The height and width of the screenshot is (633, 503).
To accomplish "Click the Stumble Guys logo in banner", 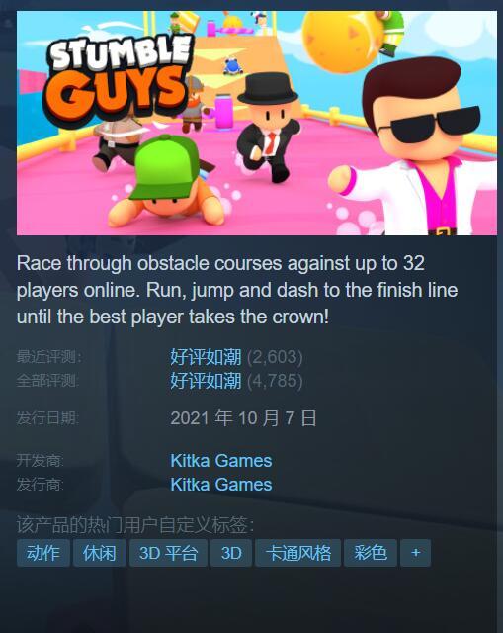I will (118, 81).
